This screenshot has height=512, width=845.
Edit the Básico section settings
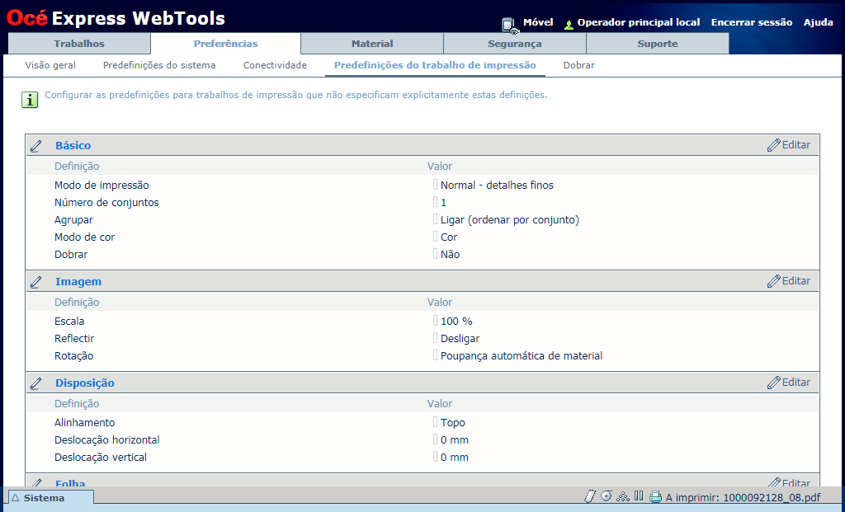[788, 145]
